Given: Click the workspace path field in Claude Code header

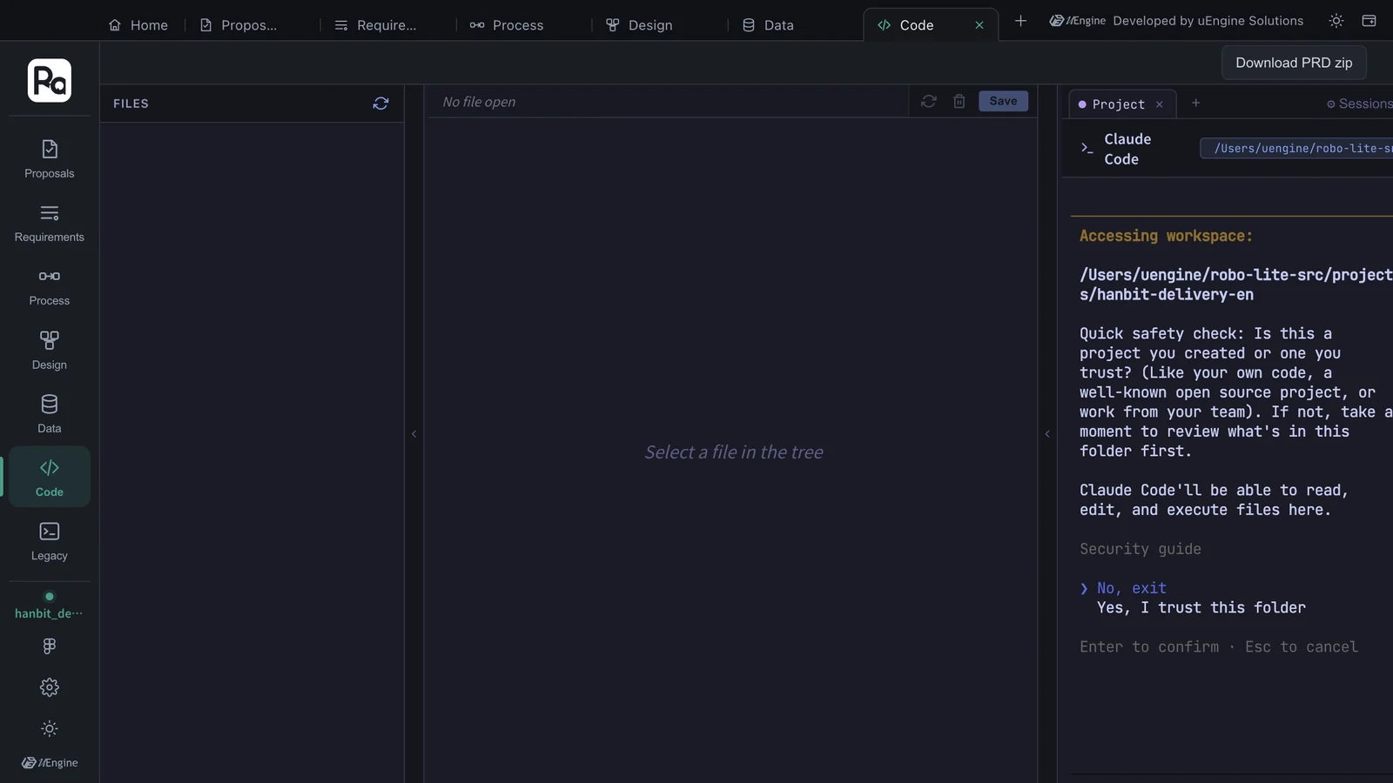Looking at the screenshot, I should (x=1296, y=149).
